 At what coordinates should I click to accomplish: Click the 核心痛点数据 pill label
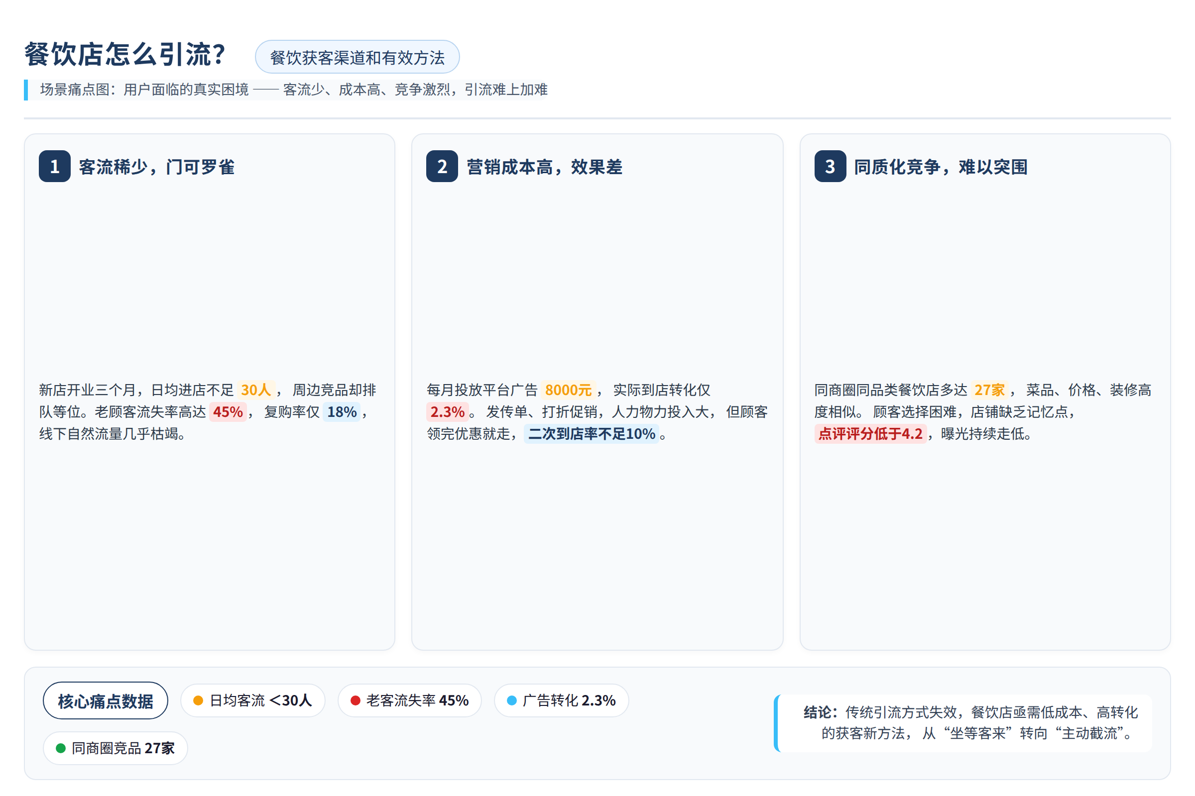click(105, 700)
